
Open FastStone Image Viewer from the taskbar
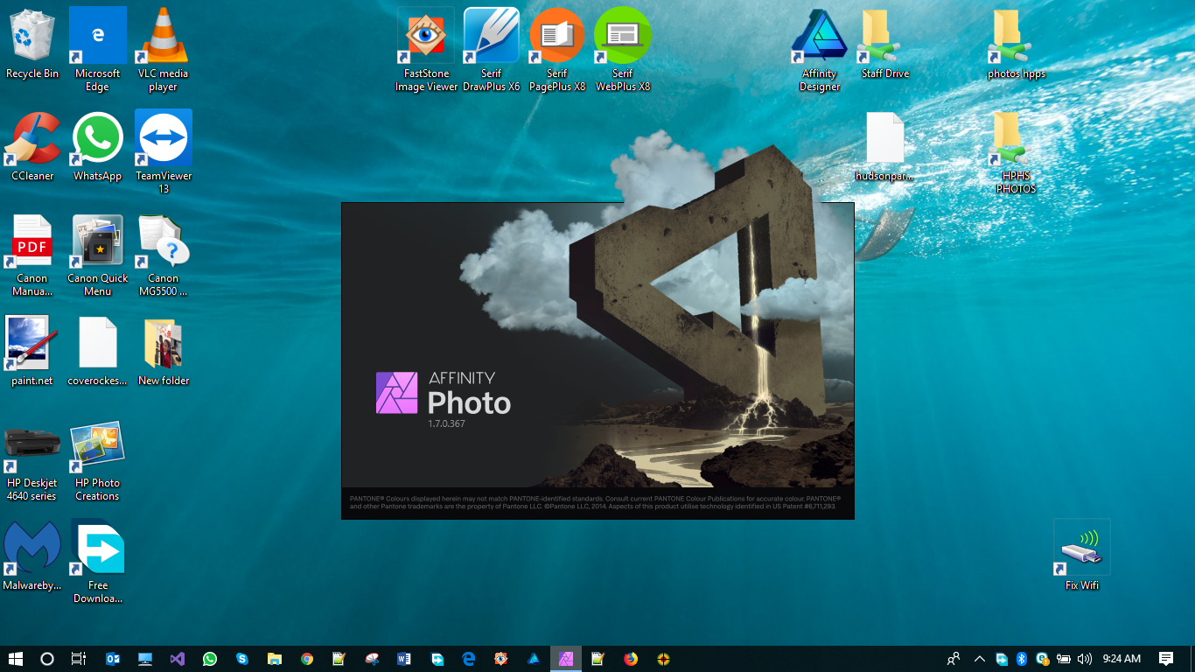(x=500, y=659)
